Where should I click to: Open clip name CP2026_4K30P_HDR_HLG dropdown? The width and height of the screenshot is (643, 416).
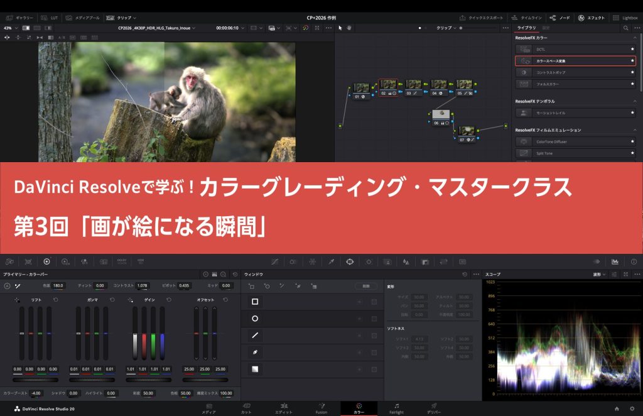click(x=157, y=28)
